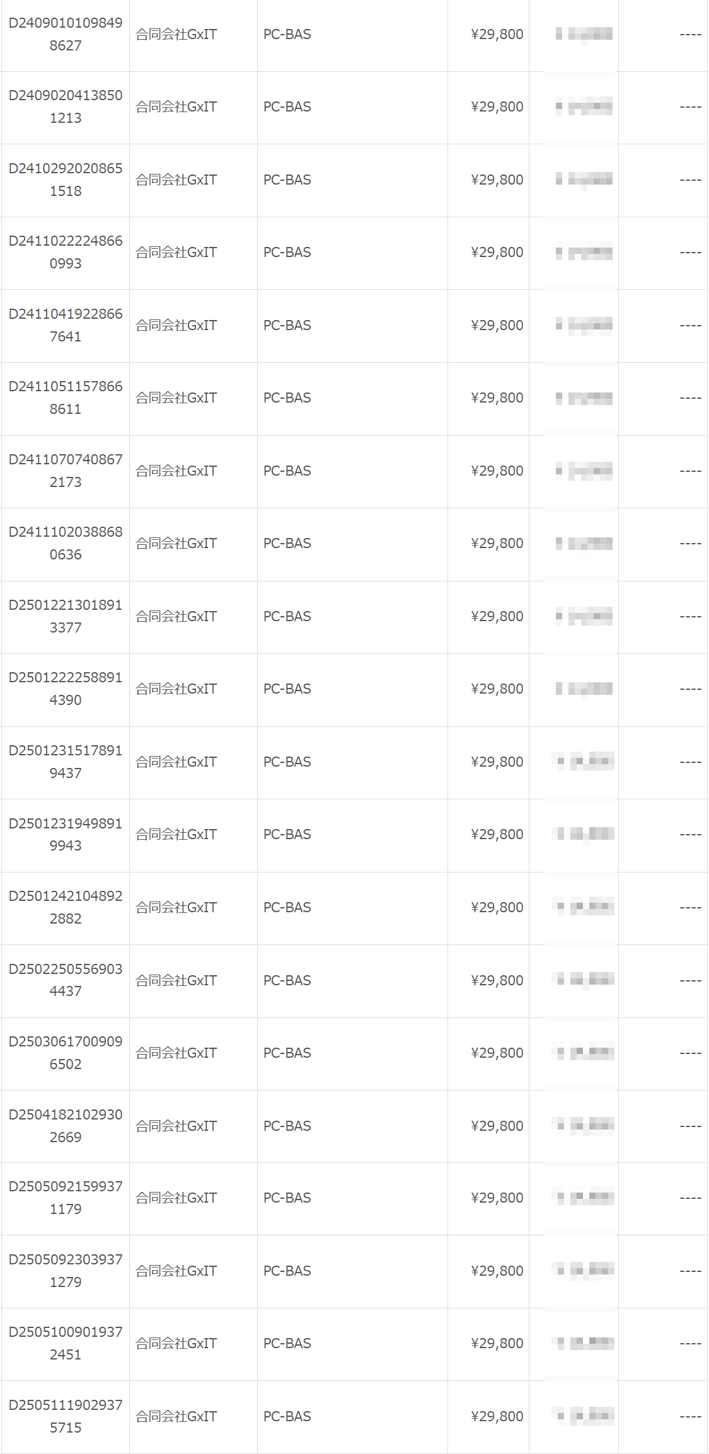
Task: Click order ID D24110707408672173
Action: click(x=66, y=471)
